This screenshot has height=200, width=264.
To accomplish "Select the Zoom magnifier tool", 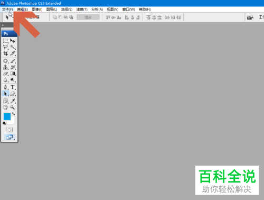I will click(x=13, y=107).
